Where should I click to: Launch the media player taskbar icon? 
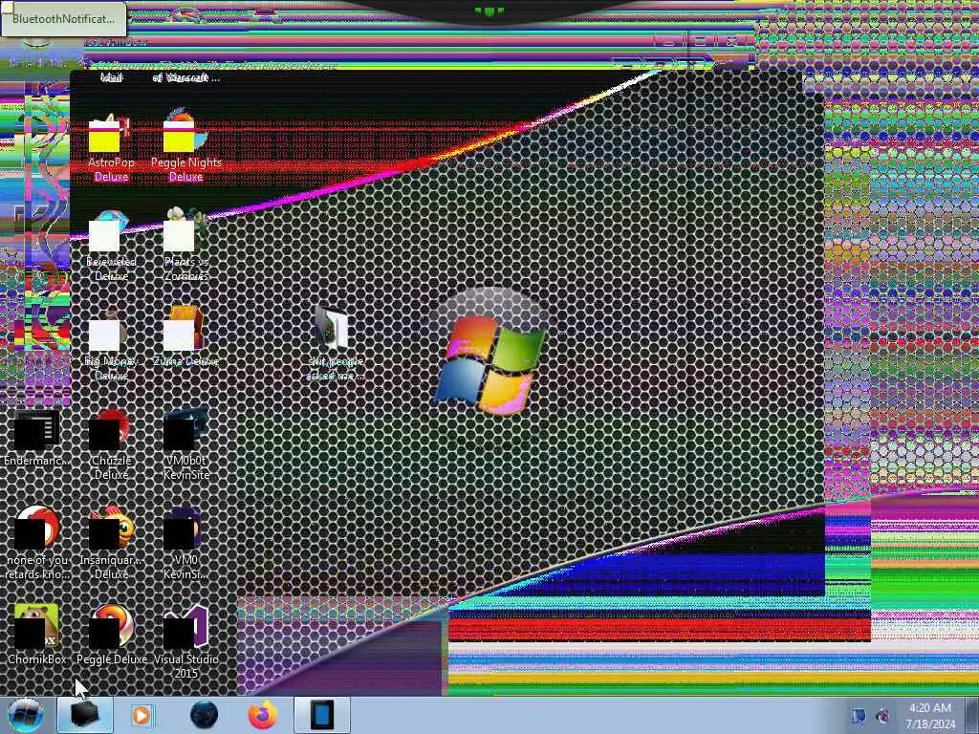pyautogui.click(x=141, y=715)
